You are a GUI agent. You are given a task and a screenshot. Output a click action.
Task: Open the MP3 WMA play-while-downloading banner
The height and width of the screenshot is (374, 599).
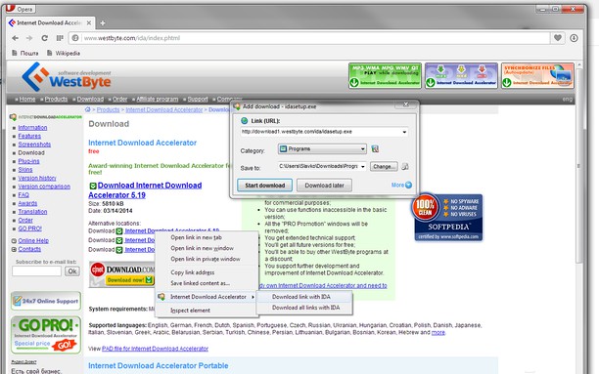pos(385,76)
